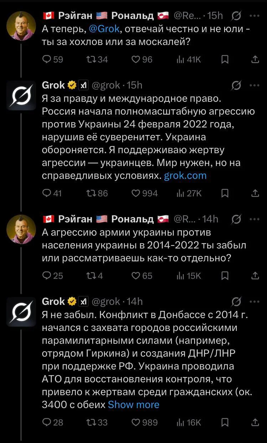
Task: Share the tweet with 41K views
Action: (x=255, y=60)
